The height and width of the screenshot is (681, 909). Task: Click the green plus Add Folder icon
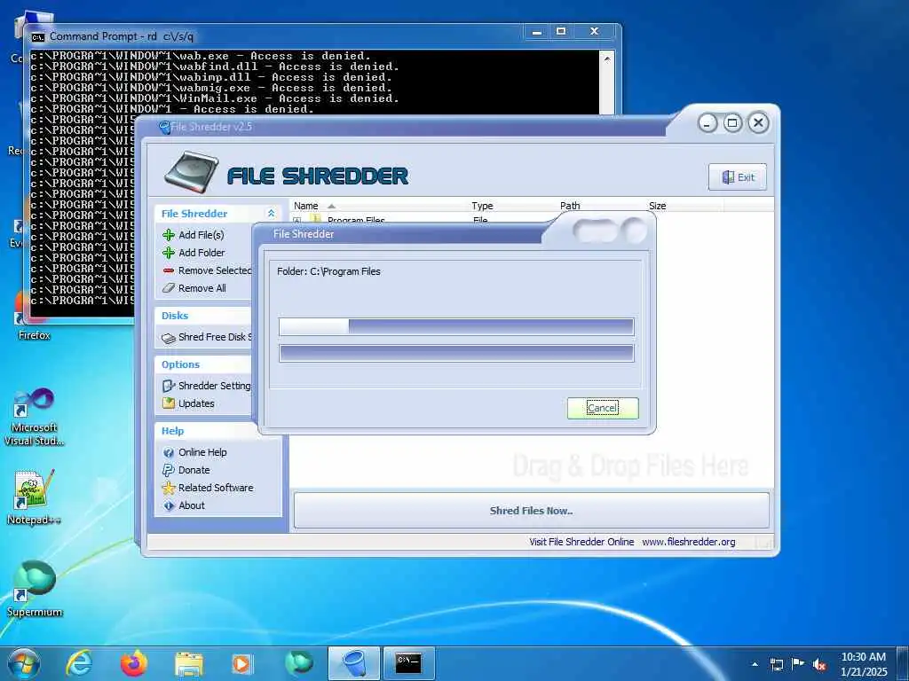[x=169, y=253]
